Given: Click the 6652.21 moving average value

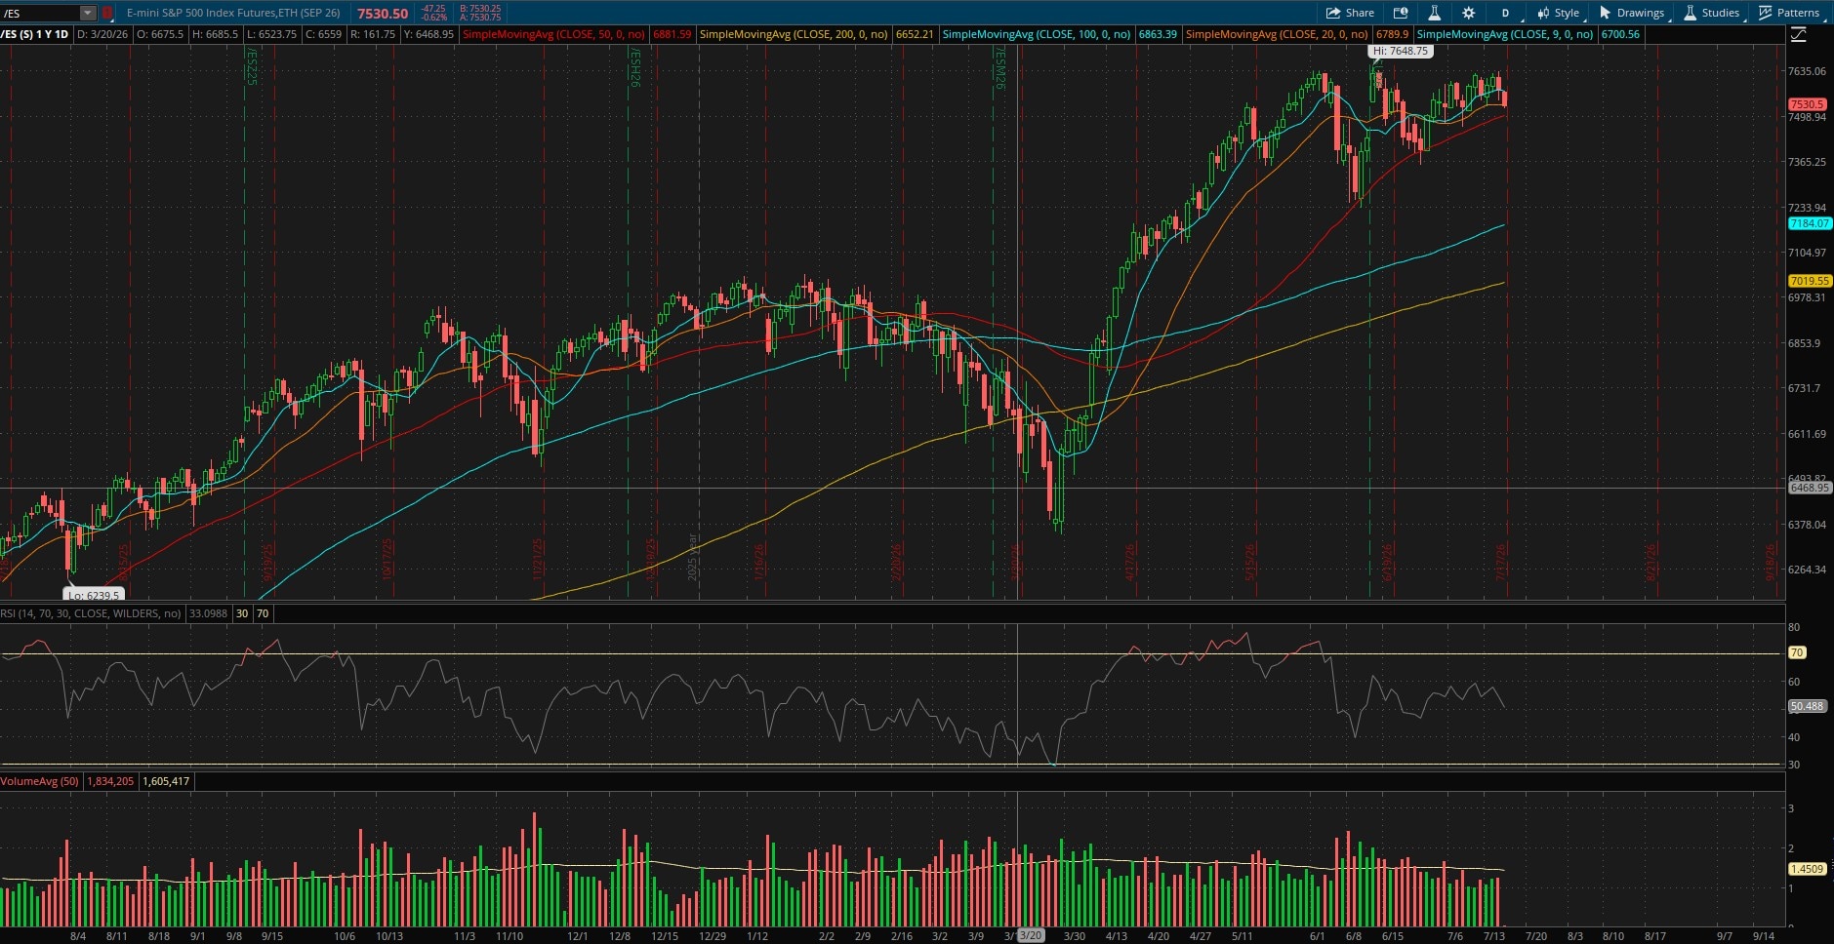Looking at the screenshot, I should (x=915, y=34).
